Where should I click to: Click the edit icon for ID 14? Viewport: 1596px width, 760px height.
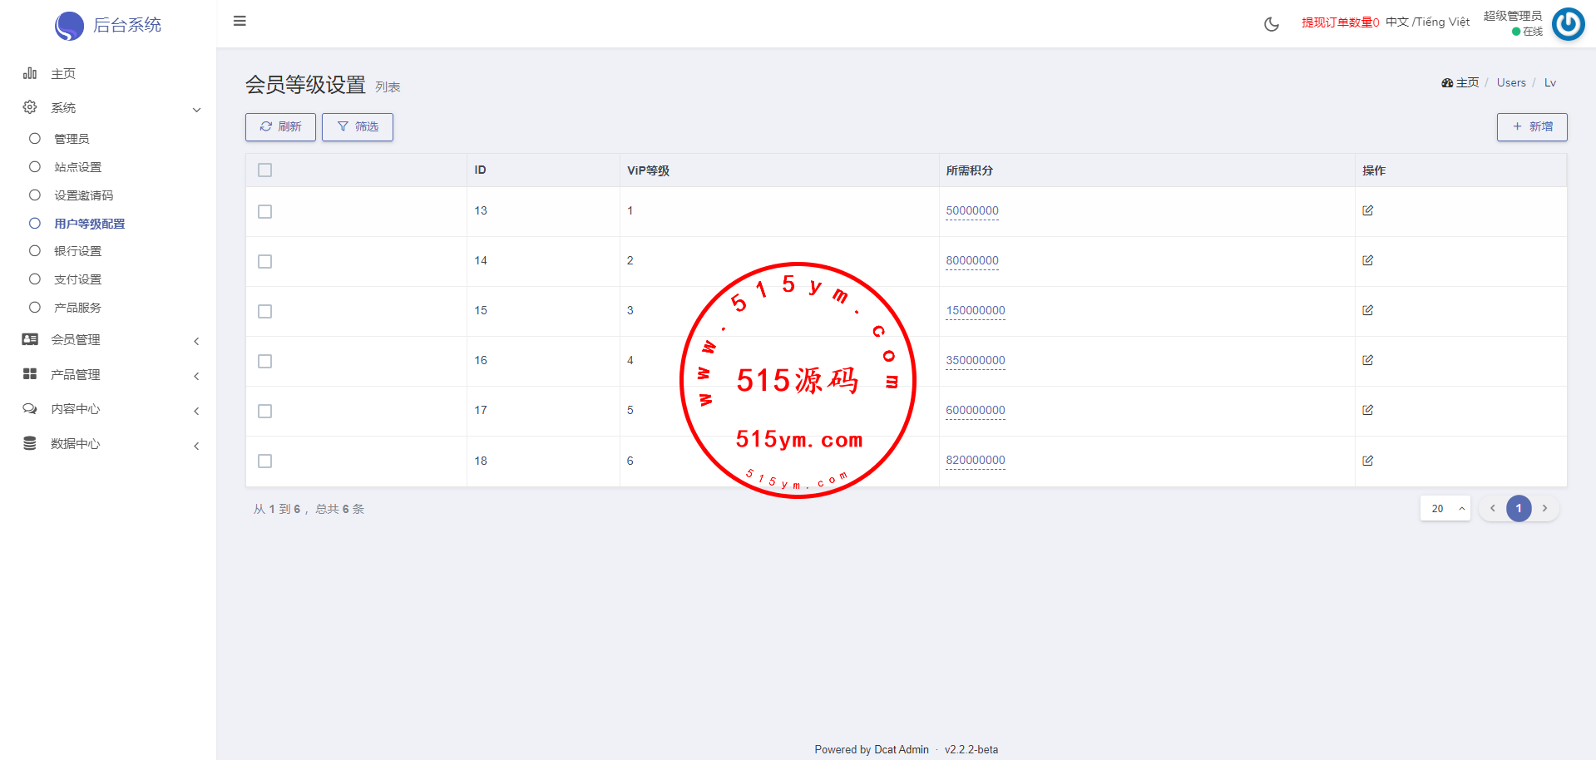tap(1367, 260)
